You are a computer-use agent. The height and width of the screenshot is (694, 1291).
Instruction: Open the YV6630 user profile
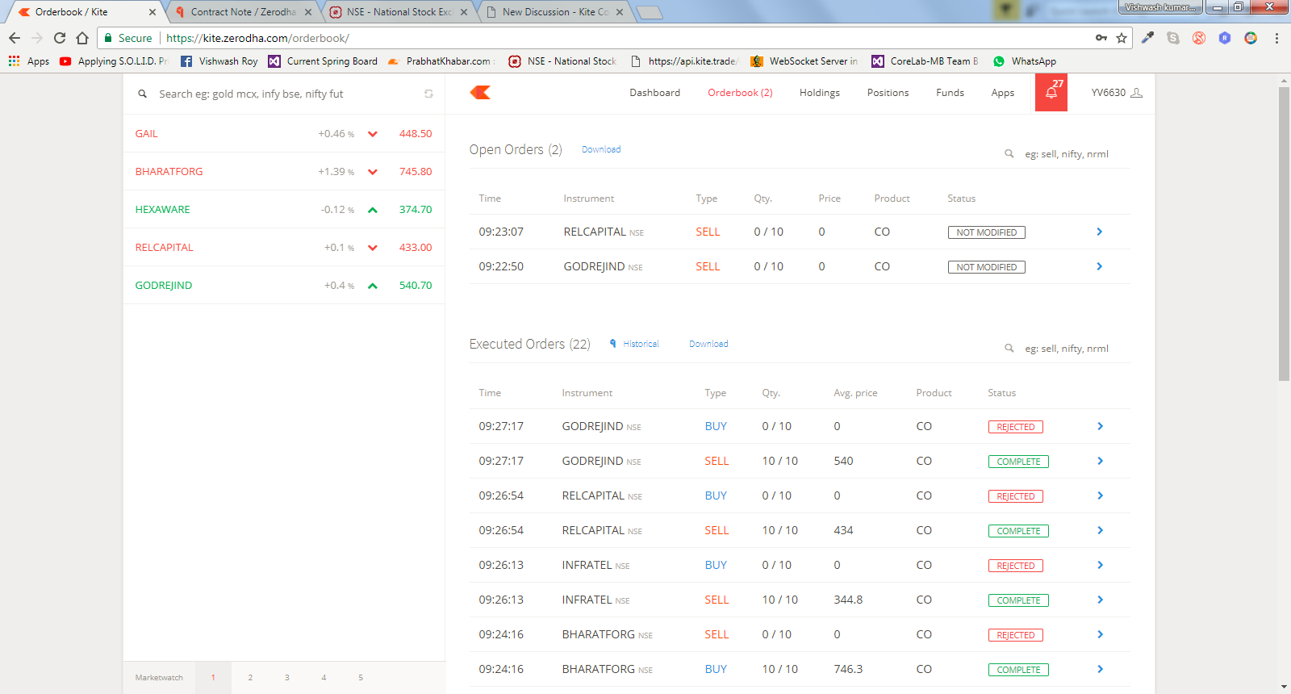coord(1117,93)
